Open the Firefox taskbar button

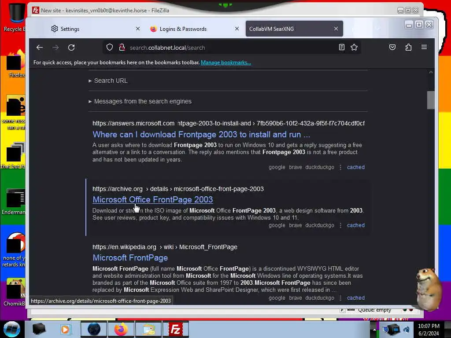pyautogui.click(x=121, y=329)
